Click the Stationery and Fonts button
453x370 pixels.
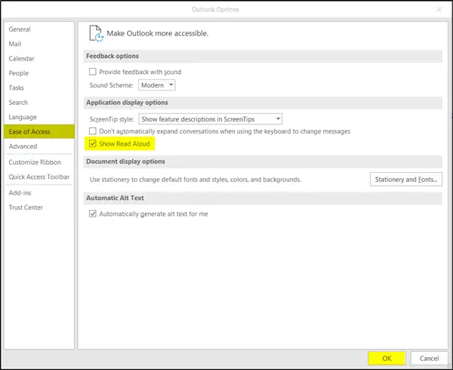pyautogui.click(x=406, y=180)
